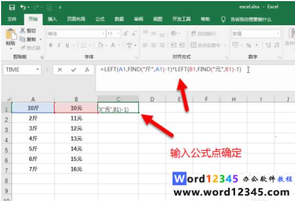Click the Comma Style button
The image size is (295, 201).
pyautogui.click(x=257, y=45)
